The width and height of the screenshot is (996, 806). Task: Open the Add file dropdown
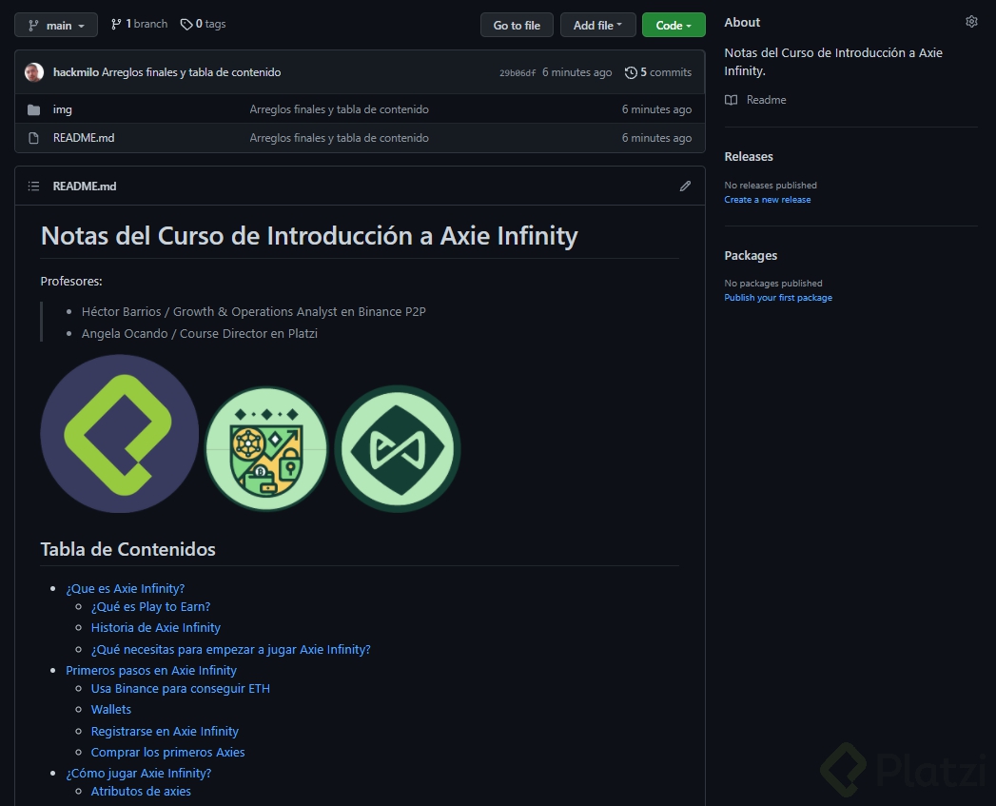pos(597,25)
